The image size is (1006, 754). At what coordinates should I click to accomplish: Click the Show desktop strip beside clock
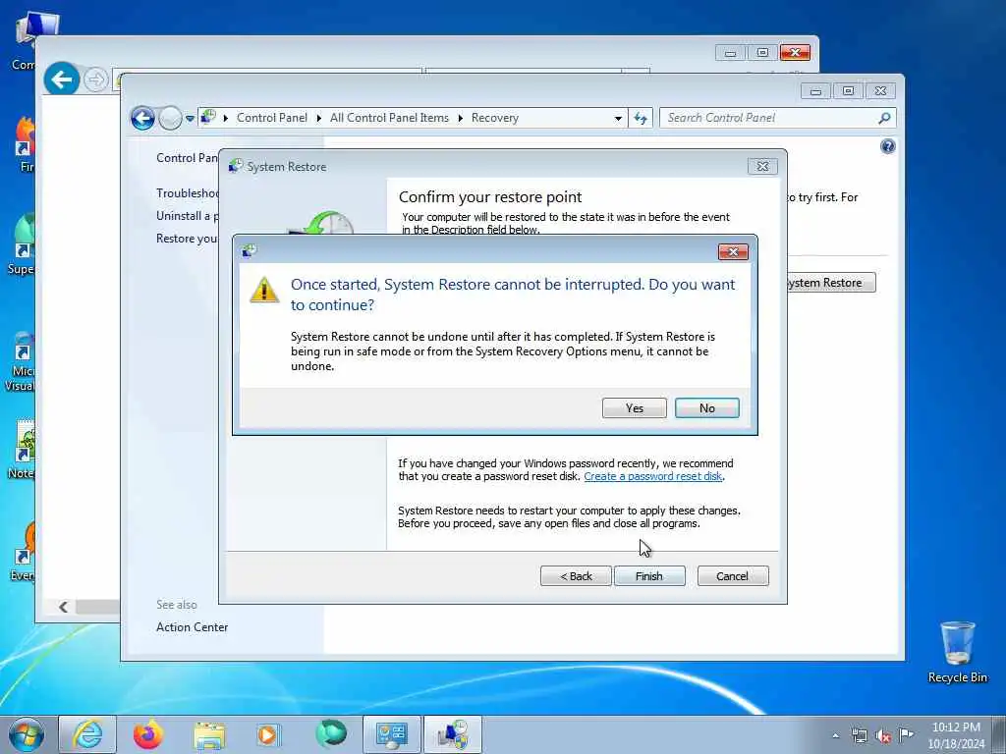pos(999,734)
